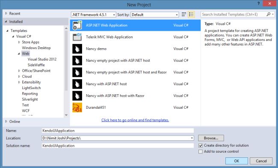Select Silverlight in template tree
The image size is (278, 168).
pos(30,99)
